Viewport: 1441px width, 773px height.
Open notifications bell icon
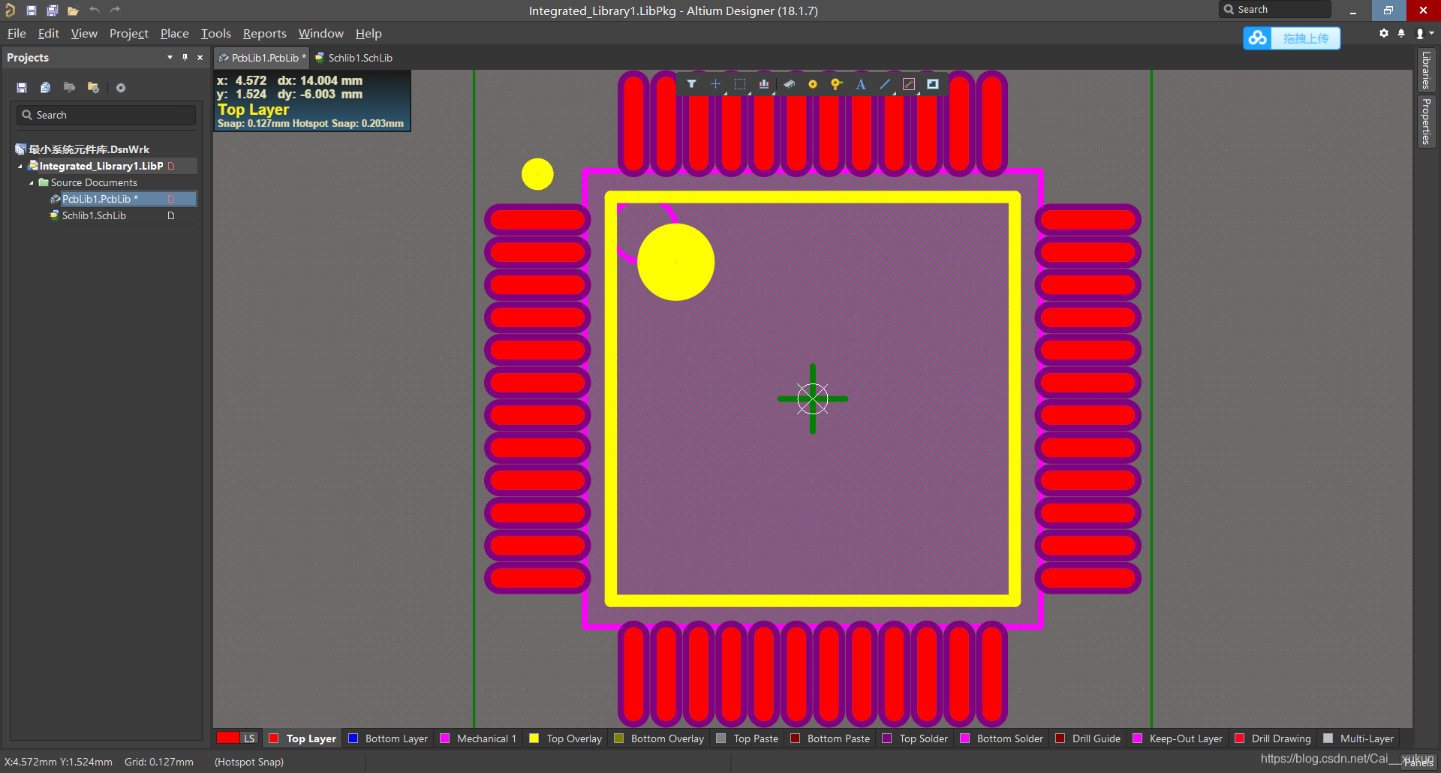tap(1401, 33)
